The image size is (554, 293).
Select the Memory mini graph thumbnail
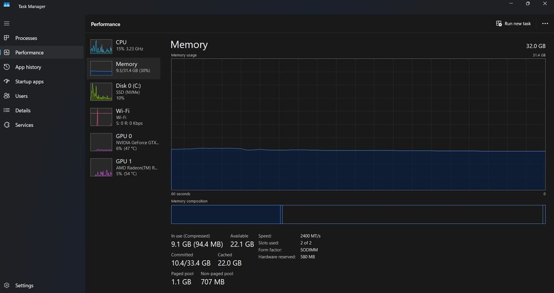click(x=101, y=68)
